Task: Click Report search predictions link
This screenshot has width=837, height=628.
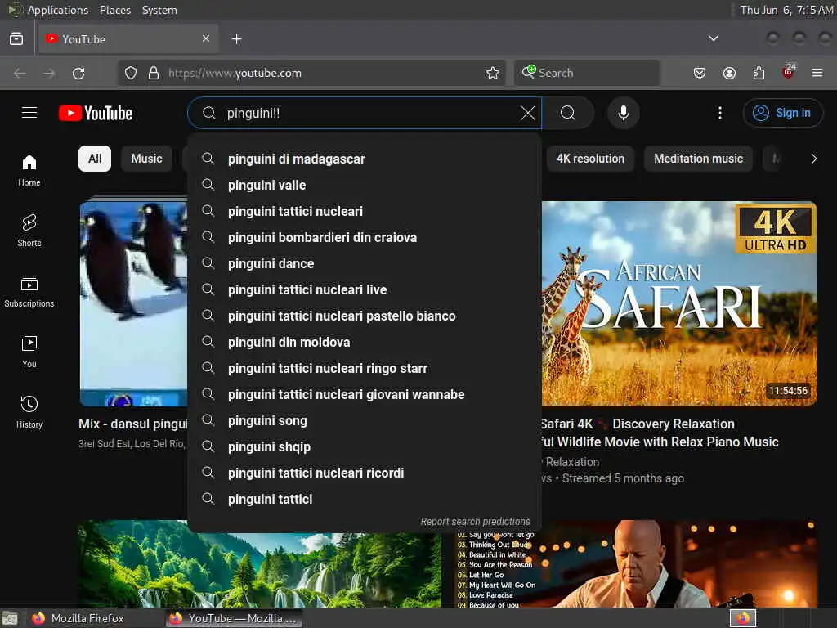Action: [475, 521]
